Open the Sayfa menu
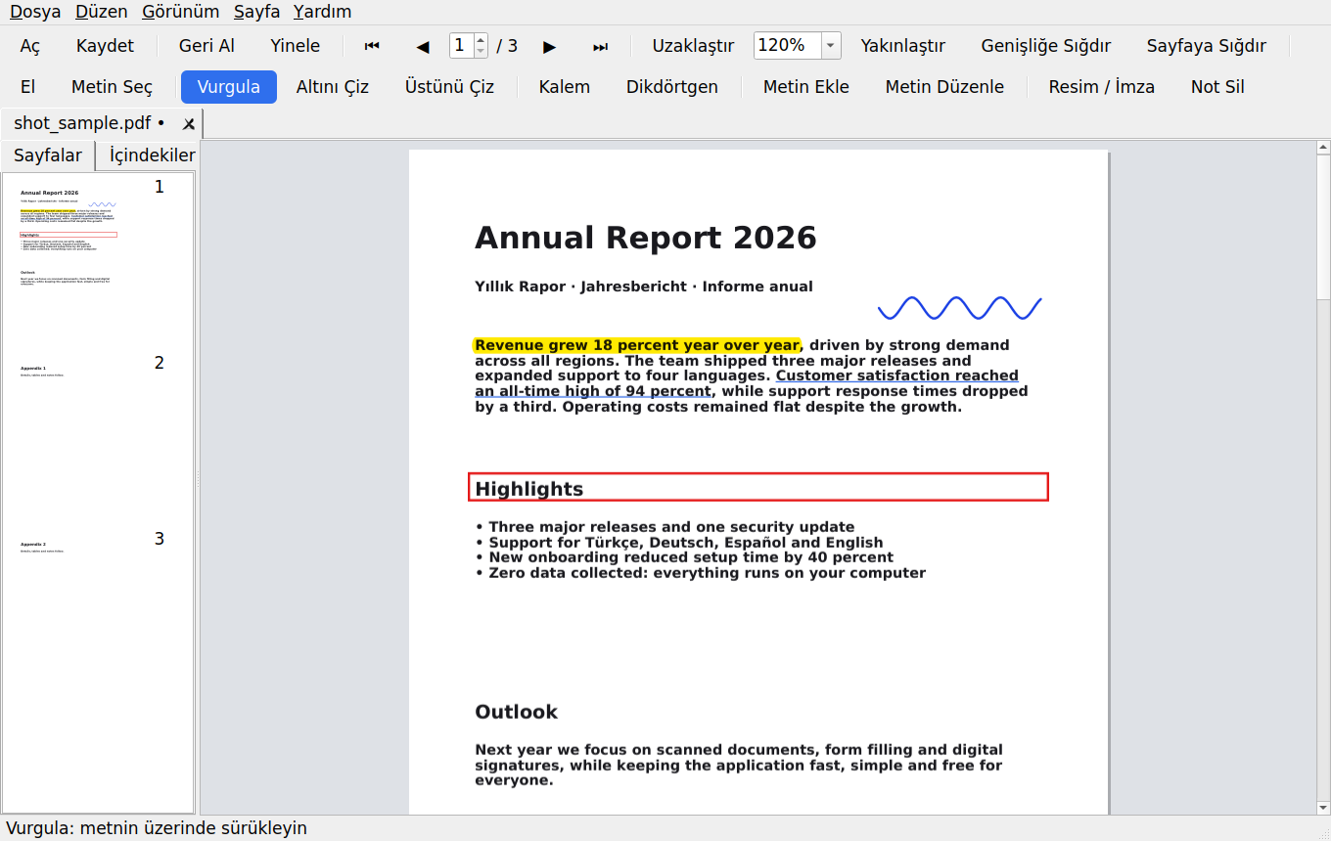 (257, 12)
